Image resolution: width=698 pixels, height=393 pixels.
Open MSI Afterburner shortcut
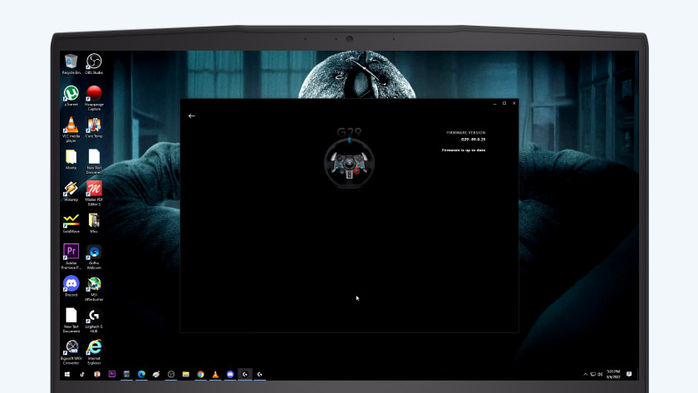tap(94, 284)
